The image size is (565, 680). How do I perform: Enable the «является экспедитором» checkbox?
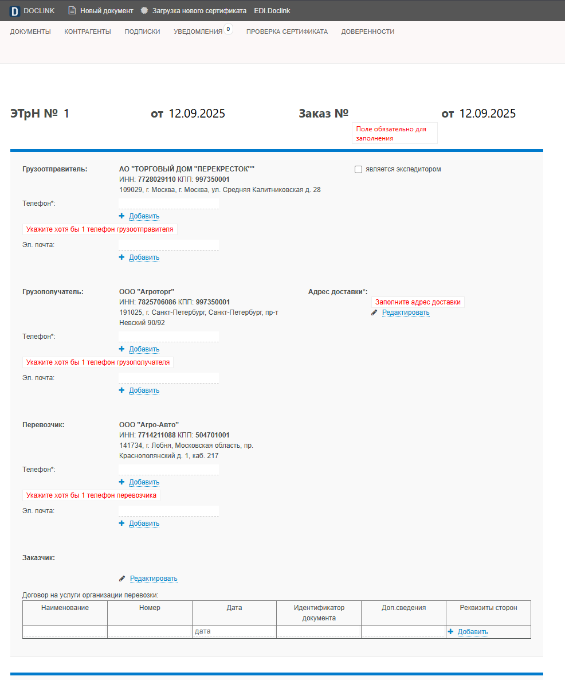coord(358,170)
